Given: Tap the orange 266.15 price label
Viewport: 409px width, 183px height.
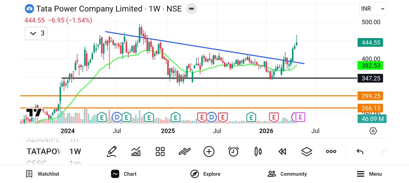Looking at the screenshot, I should point(371,108).
